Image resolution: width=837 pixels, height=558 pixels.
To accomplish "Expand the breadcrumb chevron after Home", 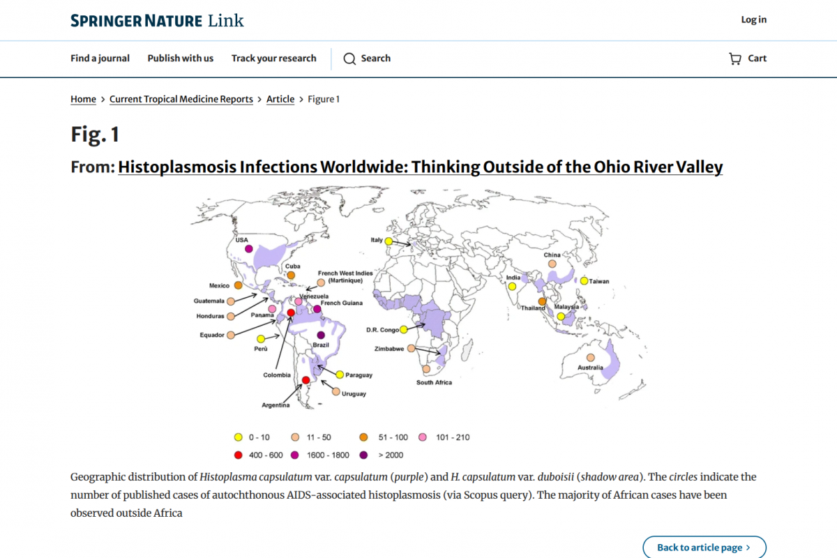I will (x=102, y=99).
